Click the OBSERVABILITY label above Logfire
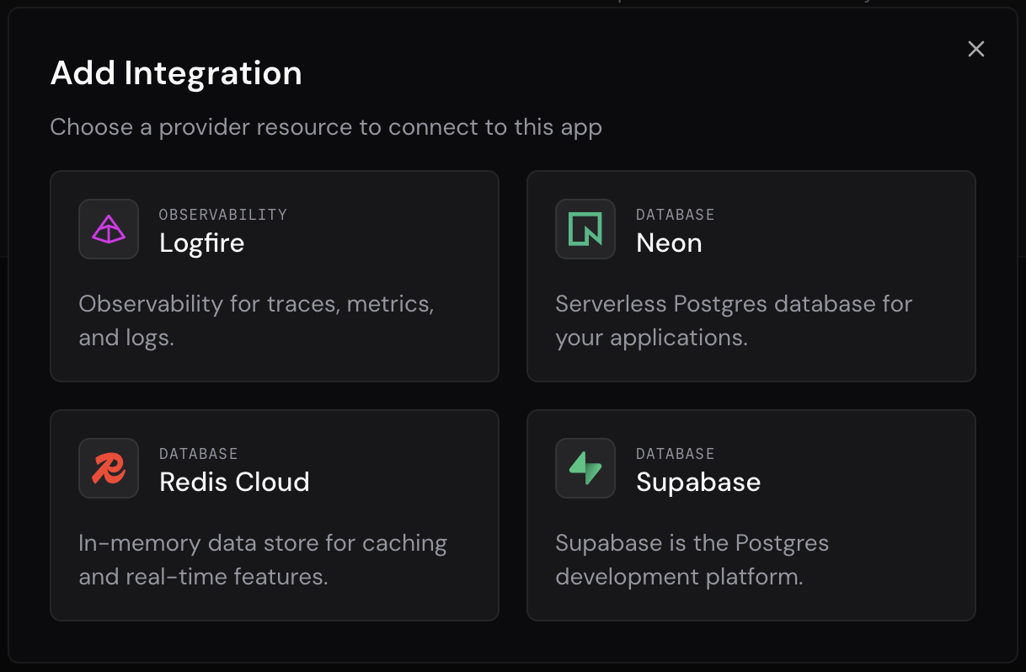Viewport: 1026px width, 672px height. click(x=223, y=215)
